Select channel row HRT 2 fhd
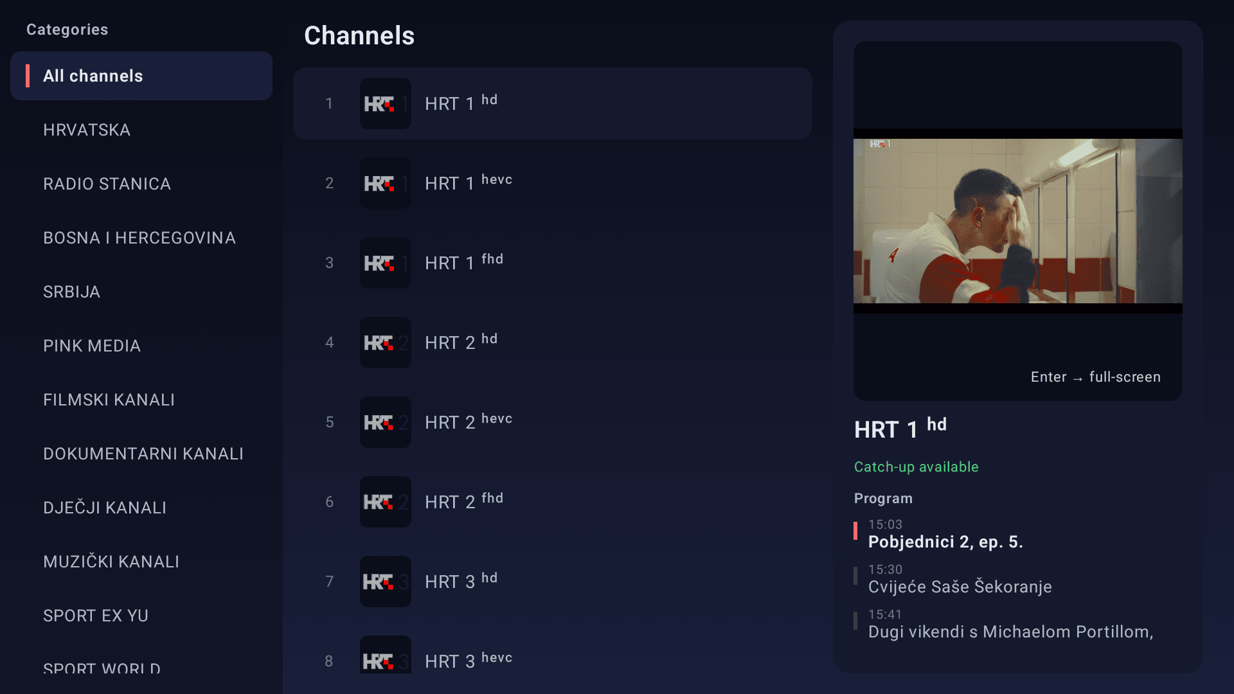Screen dimensions: 1234x694 tap(553, 502)
